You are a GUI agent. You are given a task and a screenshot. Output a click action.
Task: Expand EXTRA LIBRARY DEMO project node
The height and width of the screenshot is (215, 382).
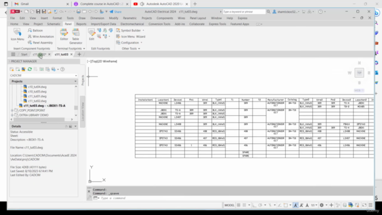[x=12, y=115]
